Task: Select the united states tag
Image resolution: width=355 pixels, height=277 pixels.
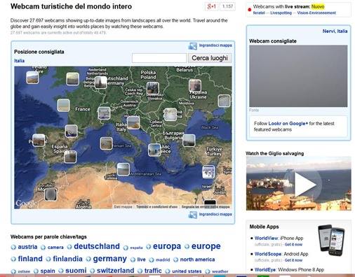Action: tap(187, 271)
